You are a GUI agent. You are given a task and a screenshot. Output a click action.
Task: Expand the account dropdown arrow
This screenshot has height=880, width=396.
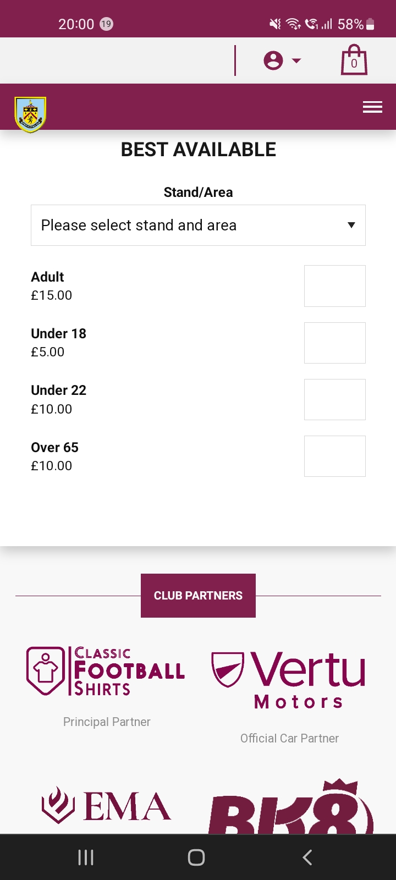pyautogui.click(x=296, y=61)
